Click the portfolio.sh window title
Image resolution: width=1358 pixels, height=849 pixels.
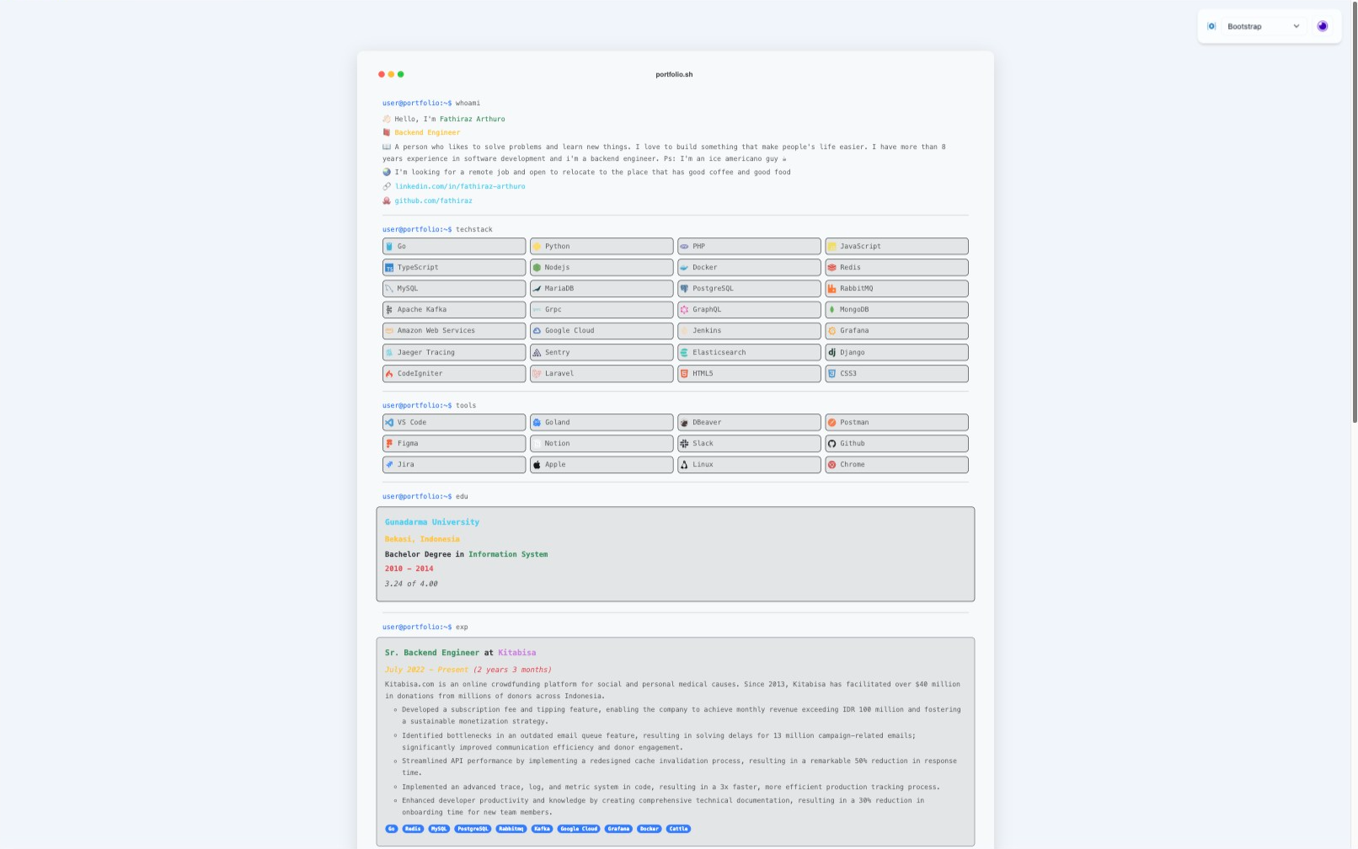coord(674,74)
